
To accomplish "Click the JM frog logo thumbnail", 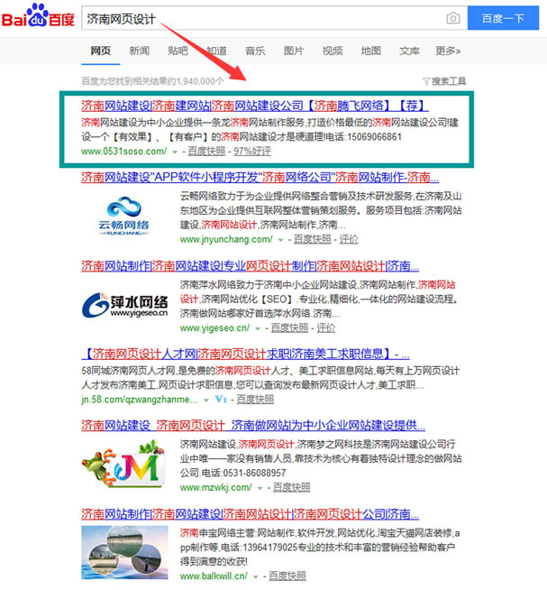I will [x=124, y=464].
